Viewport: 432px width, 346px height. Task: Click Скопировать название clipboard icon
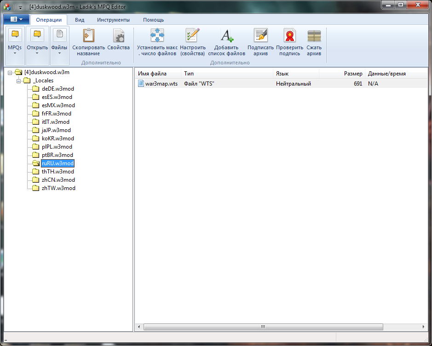(x=88, y=35)
